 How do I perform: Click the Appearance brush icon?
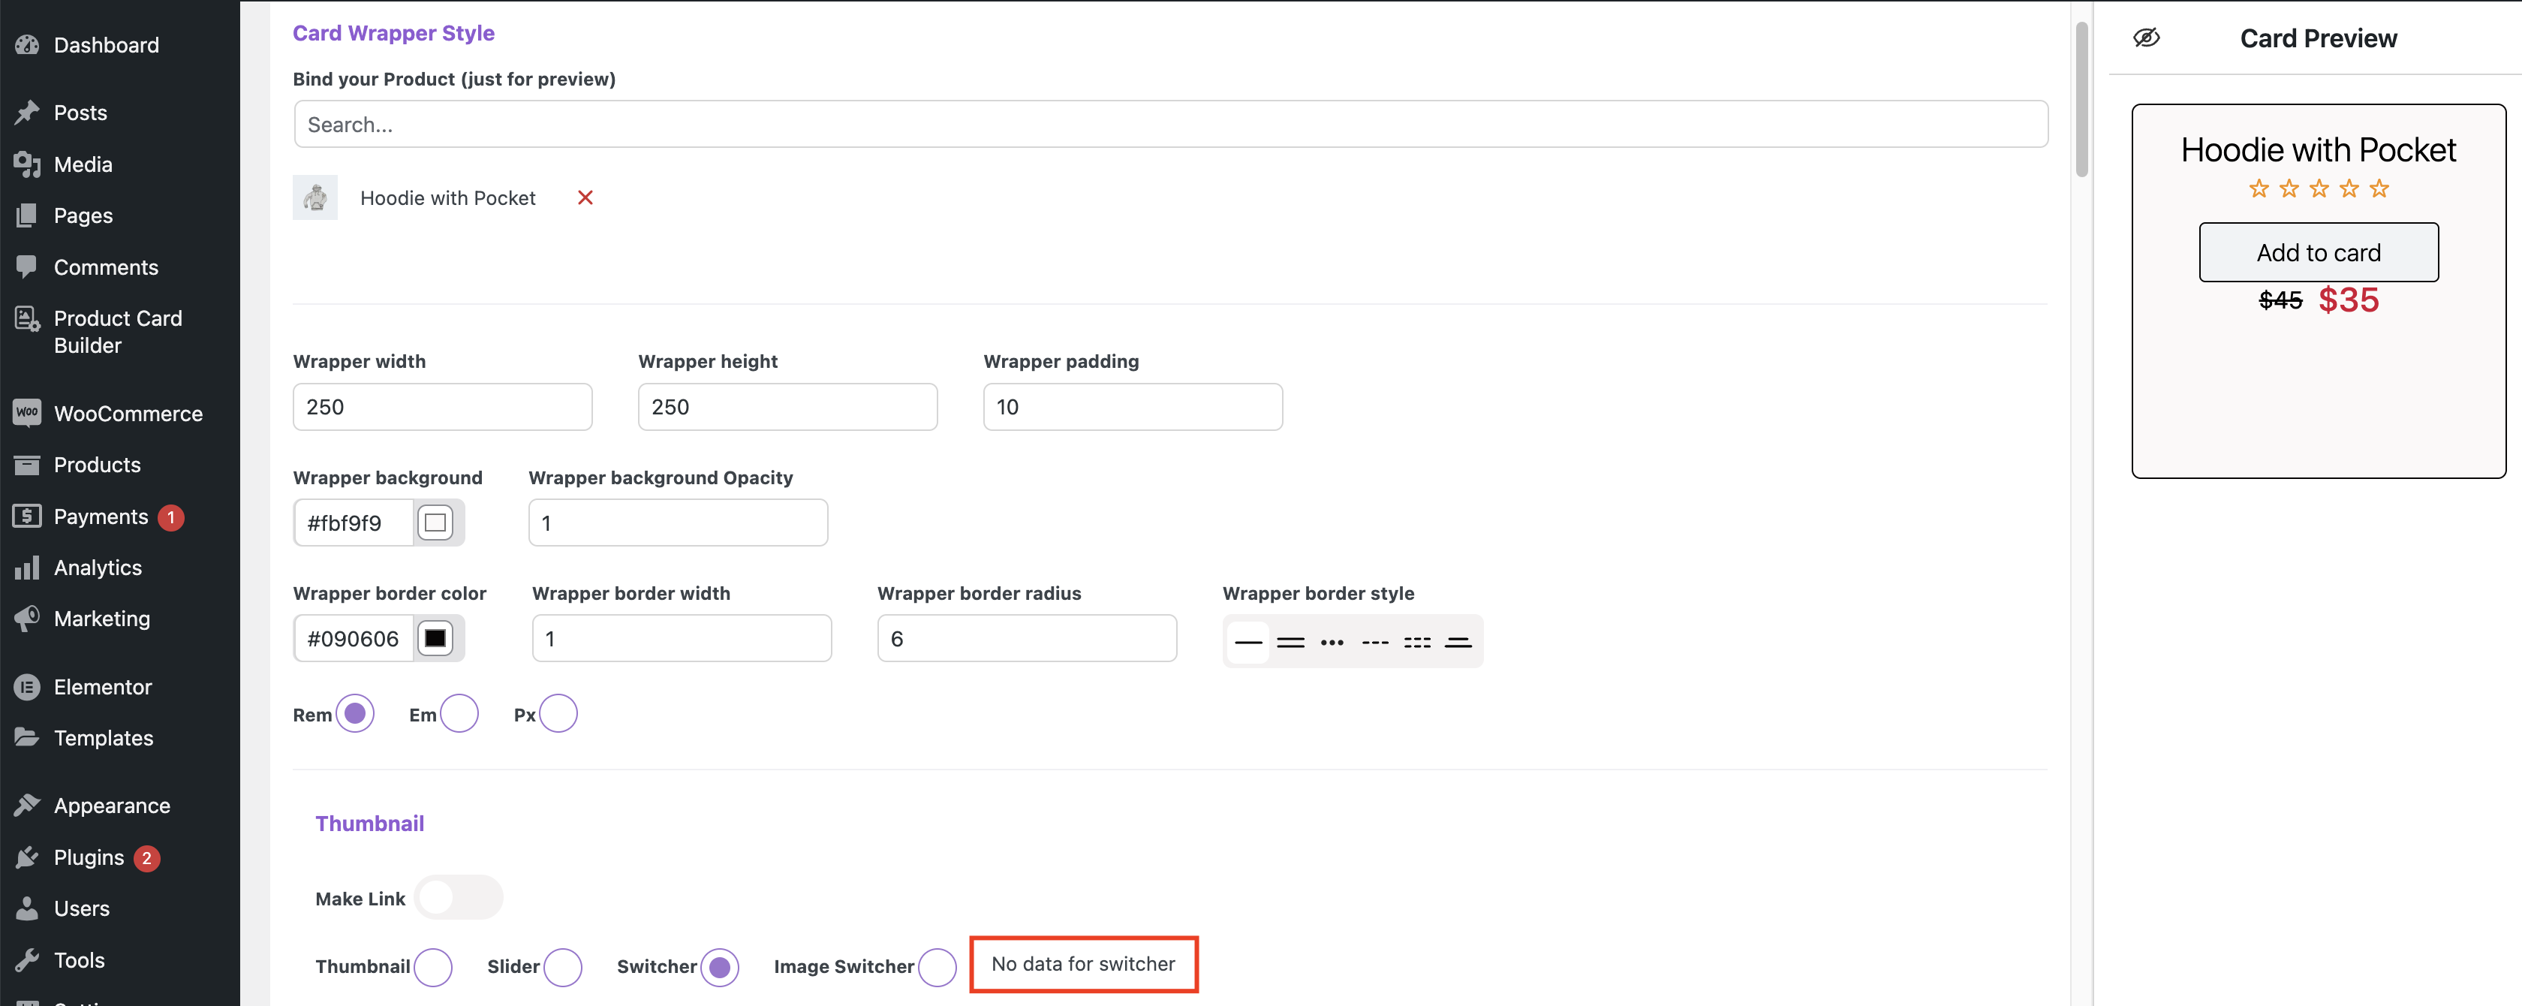pos(28,806)
